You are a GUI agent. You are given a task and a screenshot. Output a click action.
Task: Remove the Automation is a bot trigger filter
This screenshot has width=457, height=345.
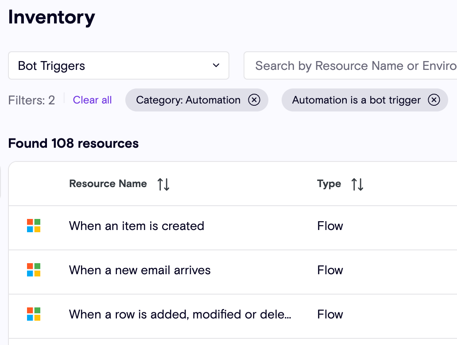pyautogui.click(x=434, y=100)
